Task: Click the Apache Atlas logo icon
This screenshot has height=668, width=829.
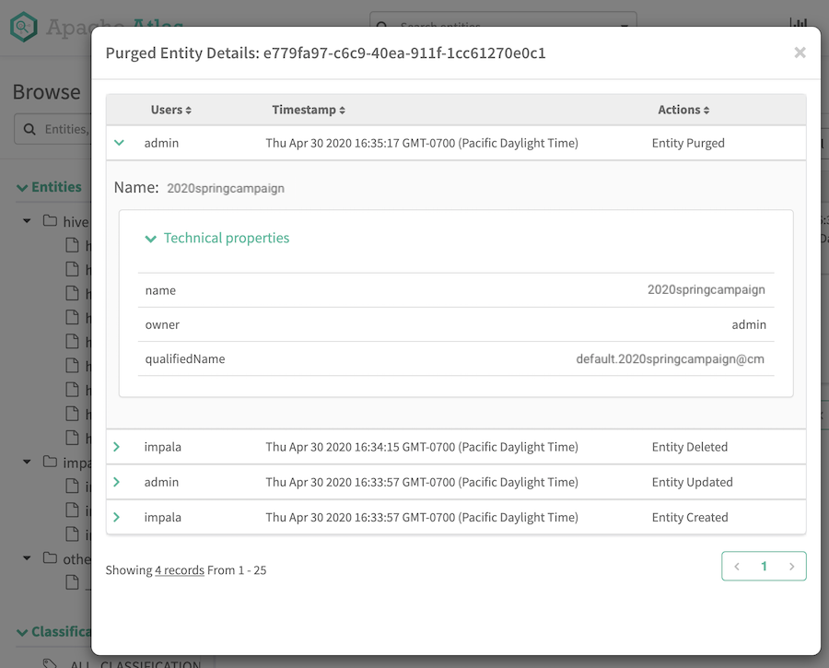Action: (x=23, y=27)
